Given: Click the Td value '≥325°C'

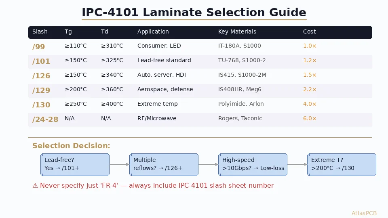Looking at the screenshot, I should 112,60.
